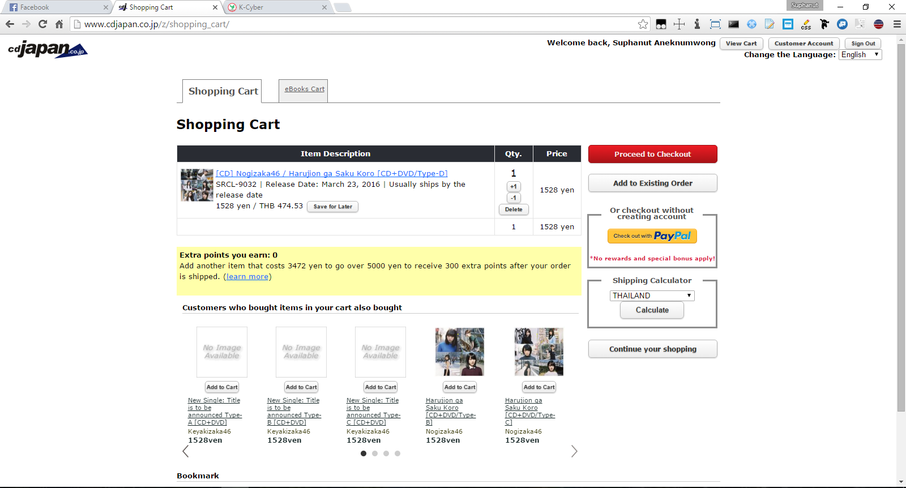The image size is (906, 488).
Task: Open a new browser tab
Action: 343,7
